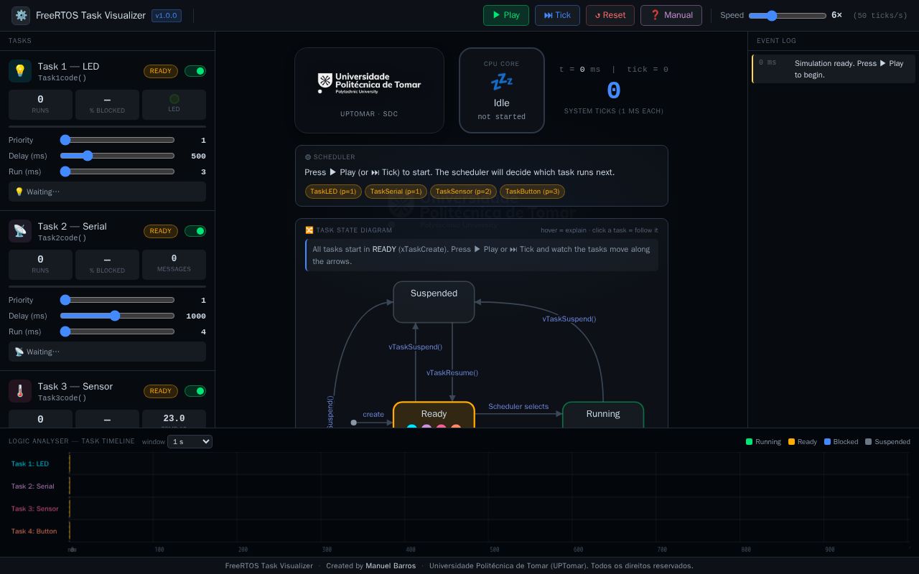
Task: Click the Universidade Politécnica de Tomar logo
Action: 370,83
